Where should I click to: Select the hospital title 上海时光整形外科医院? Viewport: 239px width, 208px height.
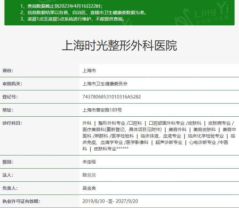[119, 46]
